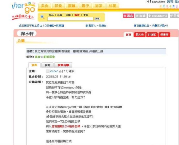The width and height of the screenshot is (179, 145).
Task: Click the deadline value 2009/8/21 11:50 pm
Action: pos(58,76)
